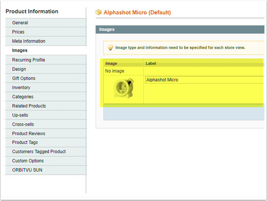Screen dimensions: 267x201
Task: Select the Alphashot Micro product thumbnail
Action: pos(124,88)
